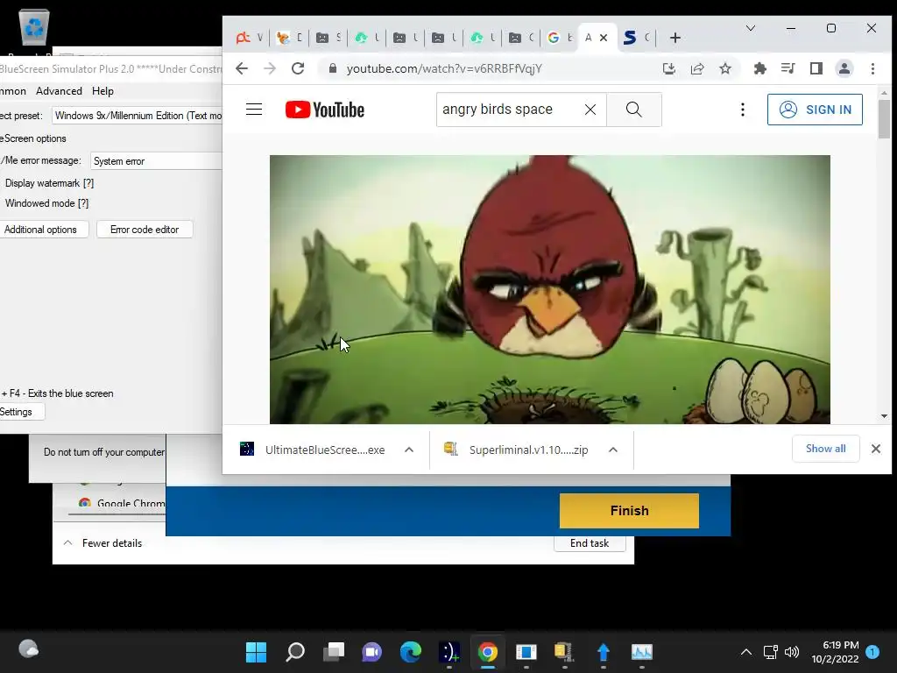
Task: Open the Chrome extensions puzzle icon
Action: (x=759, y=68)
